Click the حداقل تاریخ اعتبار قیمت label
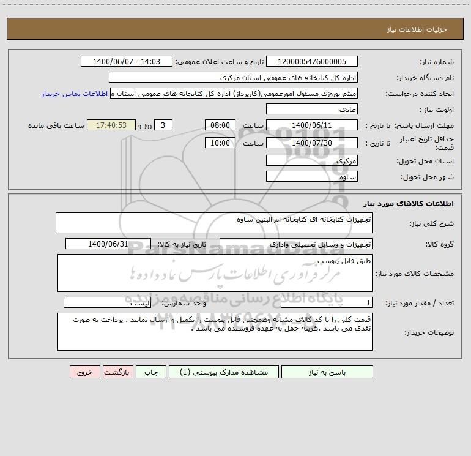Image resolution: width=471 pixels, height=456 pixels. (x=427, y=143)
